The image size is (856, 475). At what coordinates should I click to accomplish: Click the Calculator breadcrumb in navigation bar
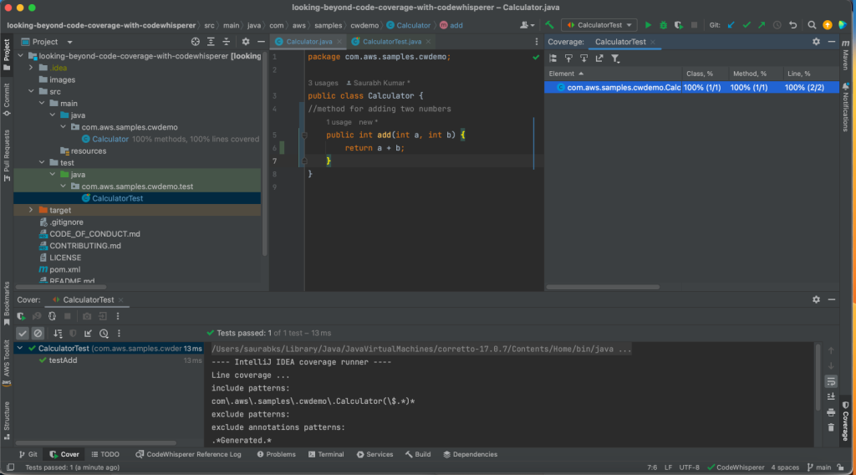[x=408, y=25]
